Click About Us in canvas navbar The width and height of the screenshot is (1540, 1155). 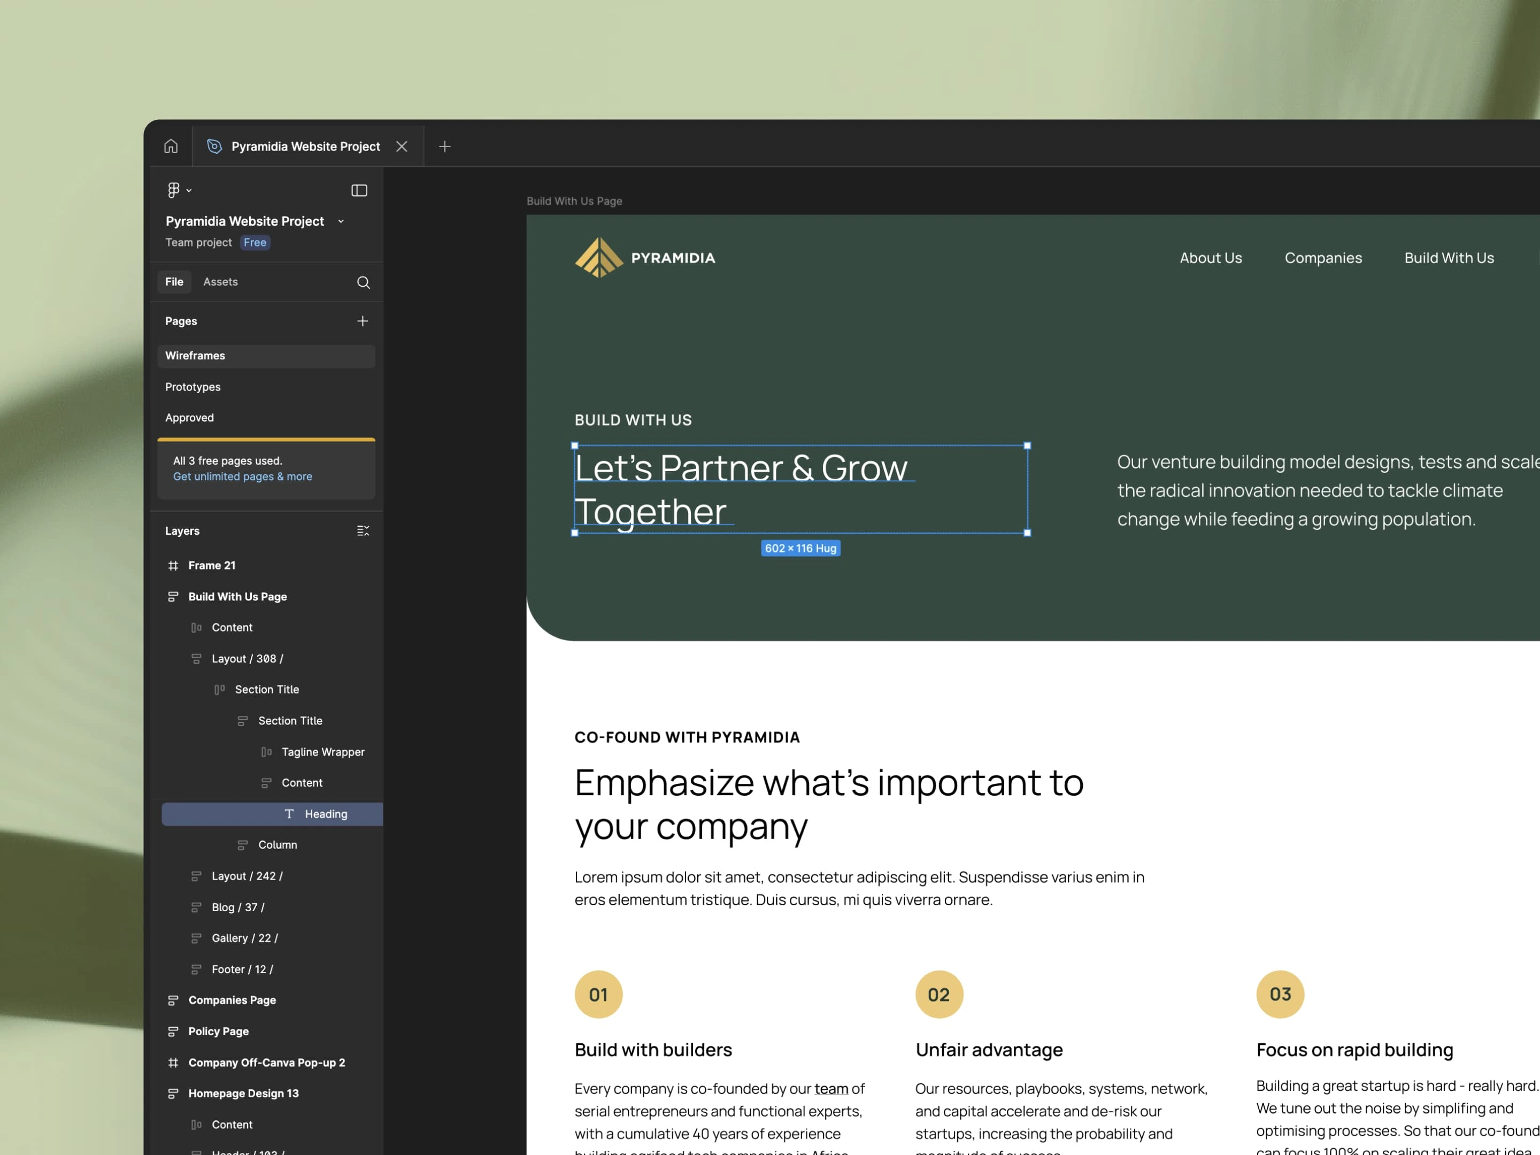[x=1211, y=258]
